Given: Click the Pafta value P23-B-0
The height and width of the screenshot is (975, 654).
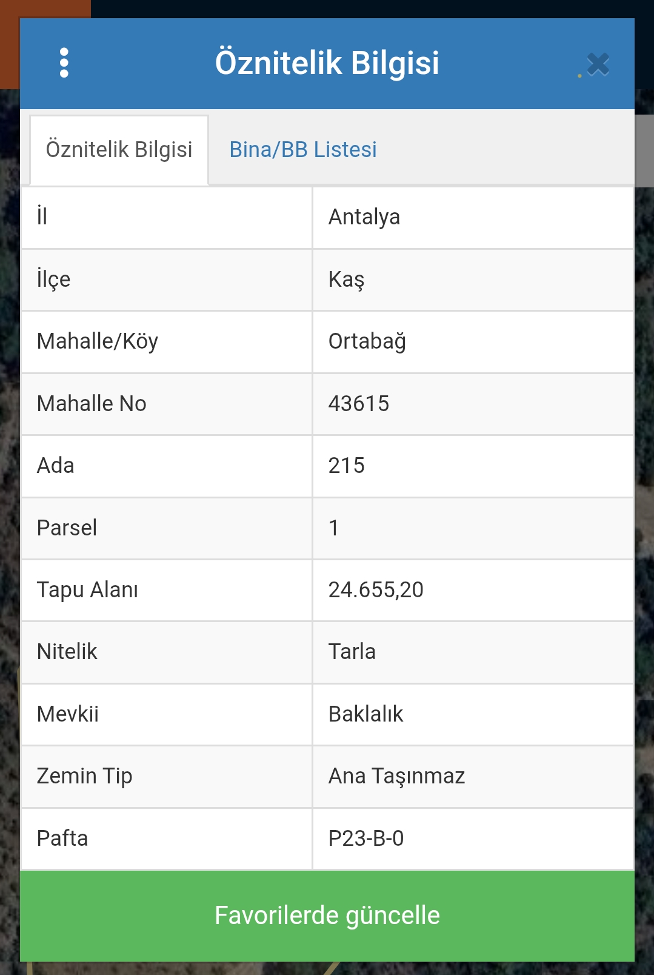Looking at the screenshot, I should pyautogui.click(x=366, y=839).
